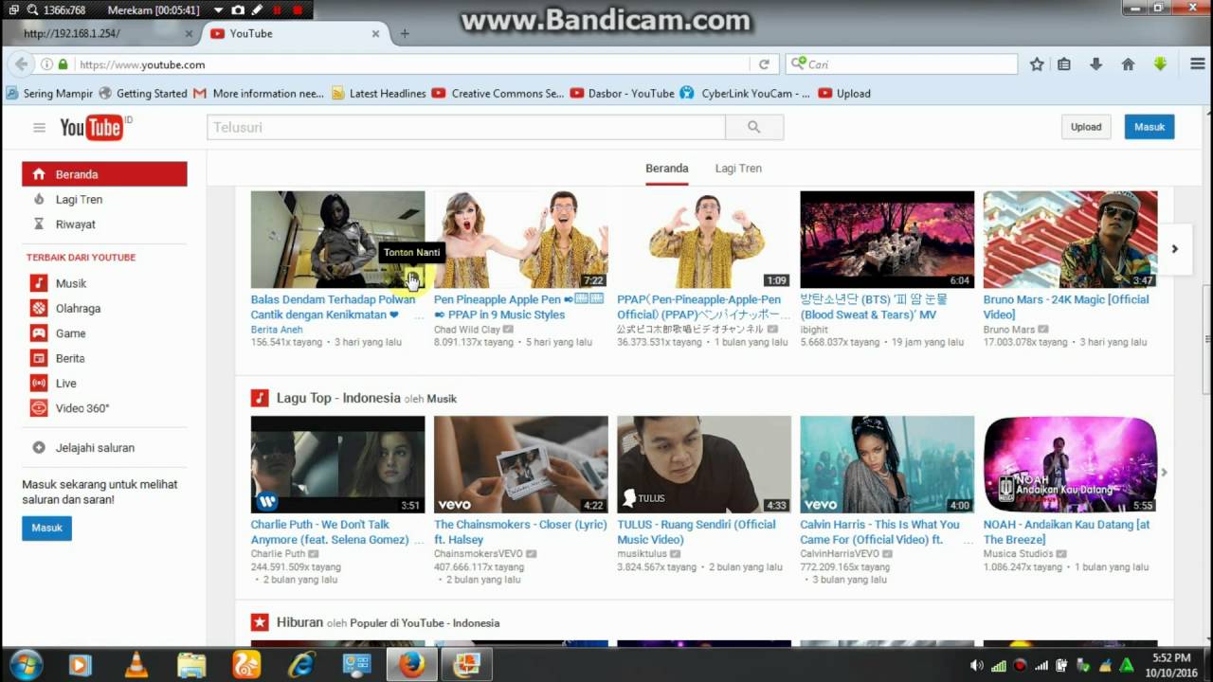Image resolution: width=1213 pixels, height=682 pixels.
Task: Click site identity lock icon
Action: [x=63, y=64]
